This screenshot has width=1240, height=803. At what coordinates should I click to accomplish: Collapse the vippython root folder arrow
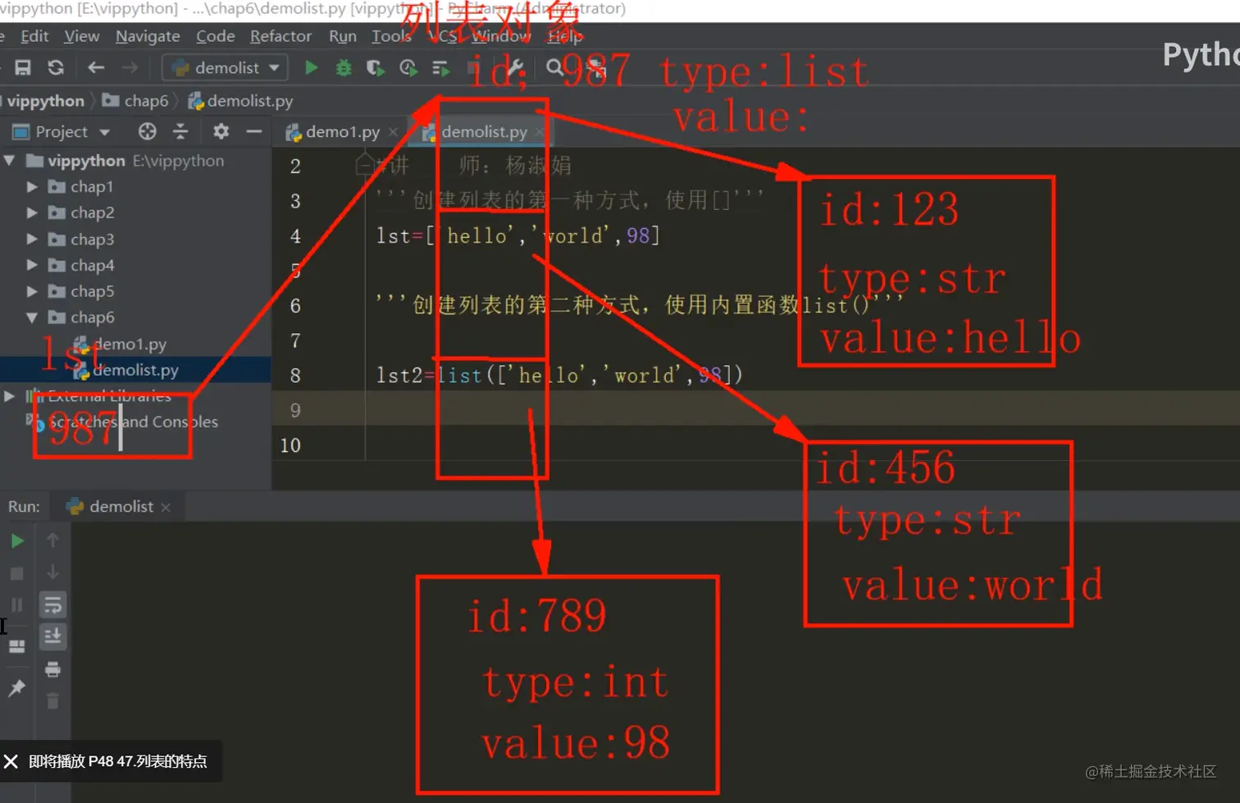point(10,161)
